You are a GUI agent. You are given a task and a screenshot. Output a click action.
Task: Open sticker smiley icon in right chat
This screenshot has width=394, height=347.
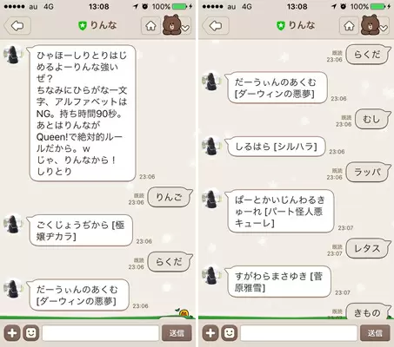[x=230, y=333]
